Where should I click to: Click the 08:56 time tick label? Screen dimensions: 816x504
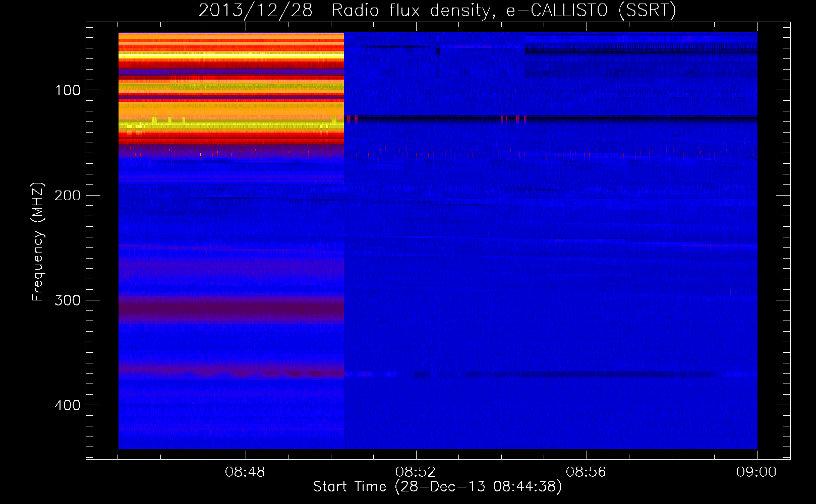point(587,472)
